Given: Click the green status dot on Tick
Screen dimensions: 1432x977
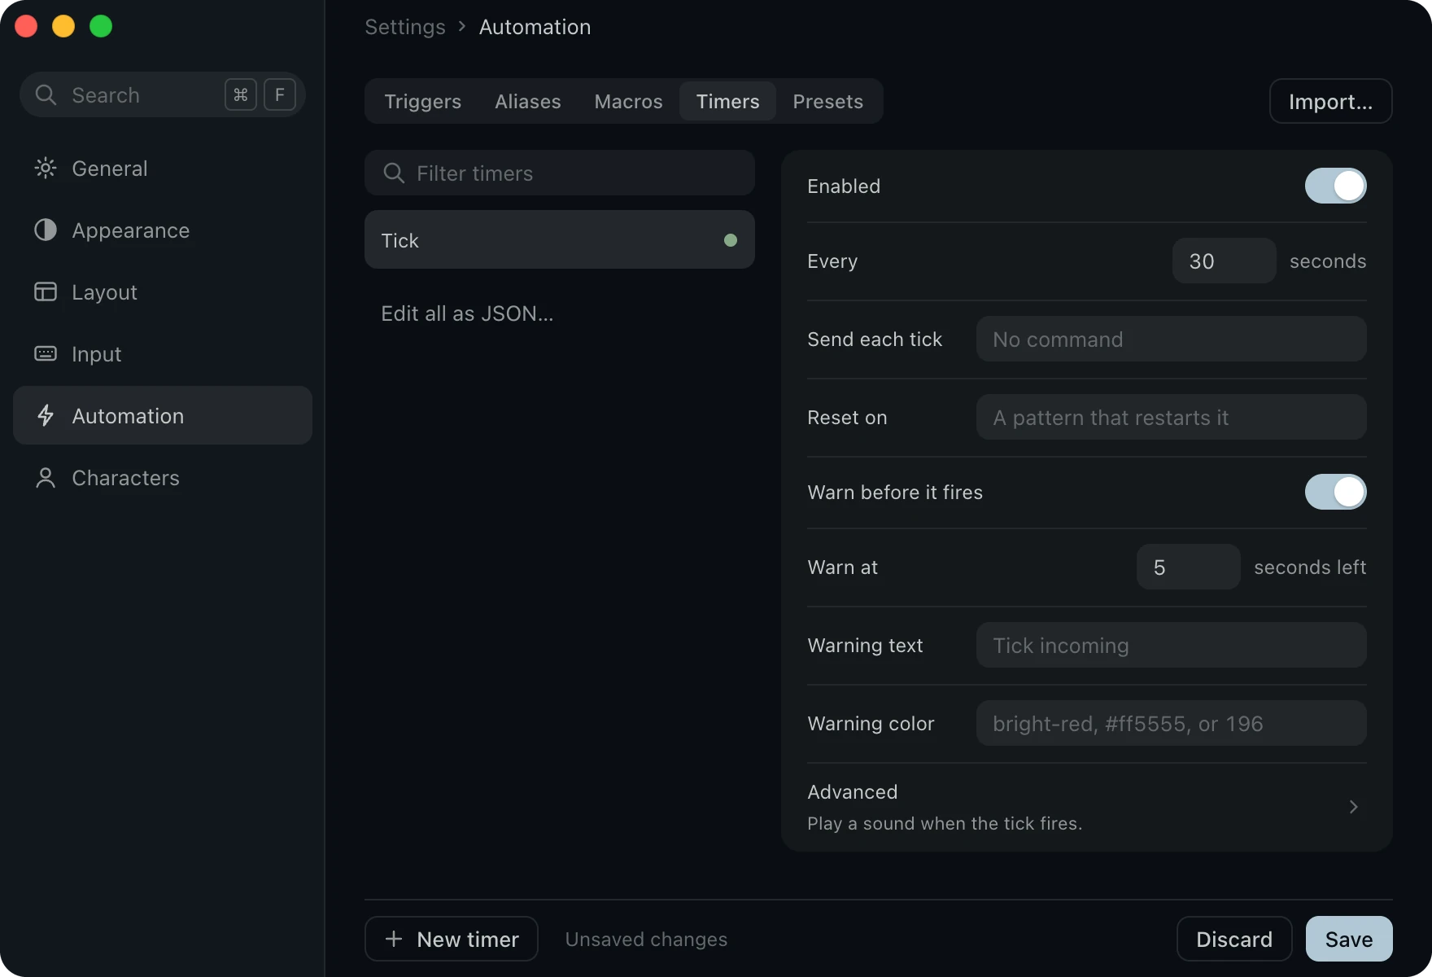Looking at the screenshot, I should pyautogui.click(x=731, y=240).
